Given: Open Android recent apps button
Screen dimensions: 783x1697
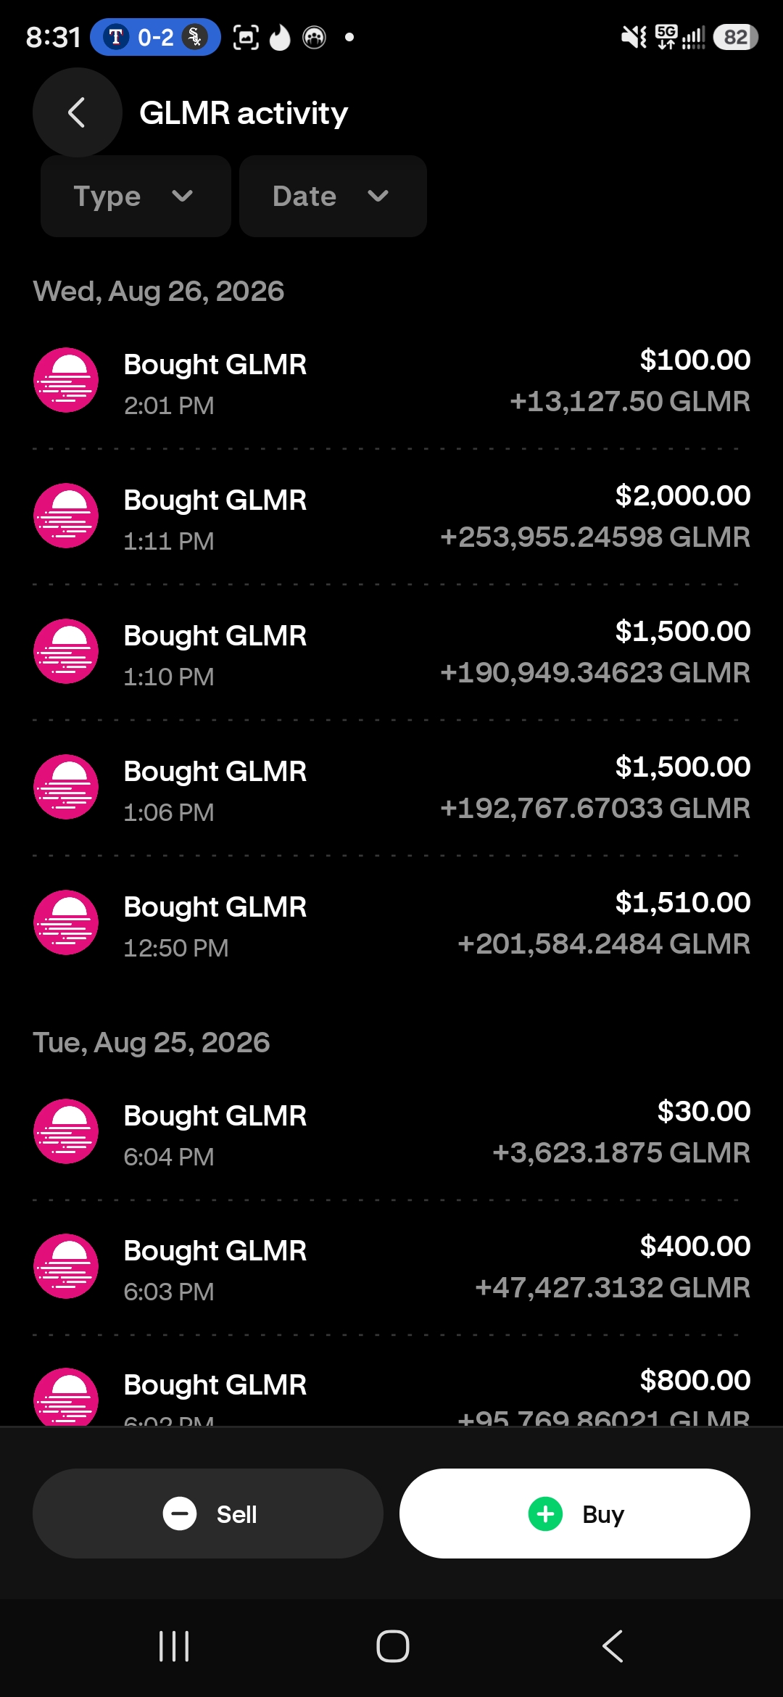Looking at the screenshot, I should pyautogui.click(x=174, y=1646).
